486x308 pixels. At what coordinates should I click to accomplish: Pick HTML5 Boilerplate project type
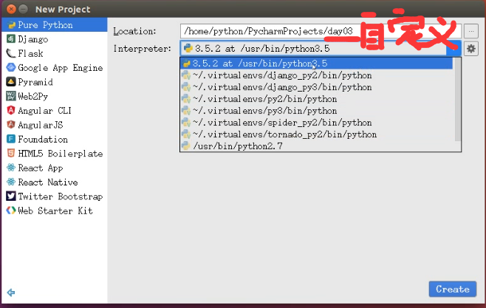point(54,154)
